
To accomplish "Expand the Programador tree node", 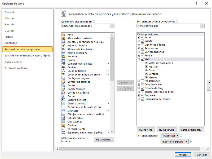I will click(x=139, y=81).
